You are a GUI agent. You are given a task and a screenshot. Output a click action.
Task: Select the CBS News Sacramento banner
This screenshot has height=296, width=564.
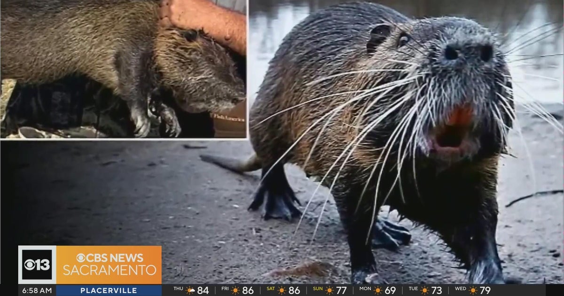coord(109,265)
